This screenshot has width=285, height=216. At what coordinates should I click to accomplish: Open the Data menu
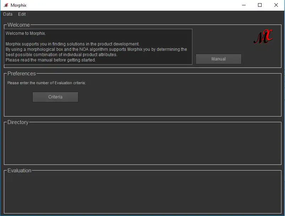click(8, 14)
